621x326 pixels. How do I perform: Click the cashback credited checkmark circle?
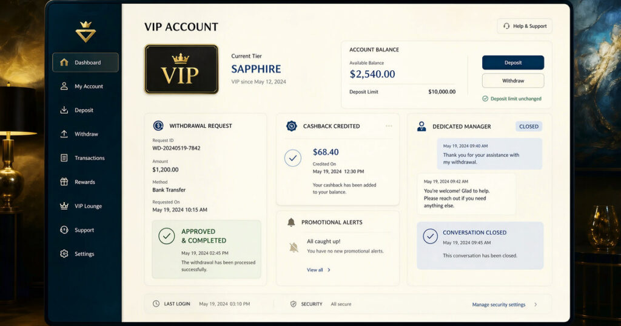click(293, 158)
